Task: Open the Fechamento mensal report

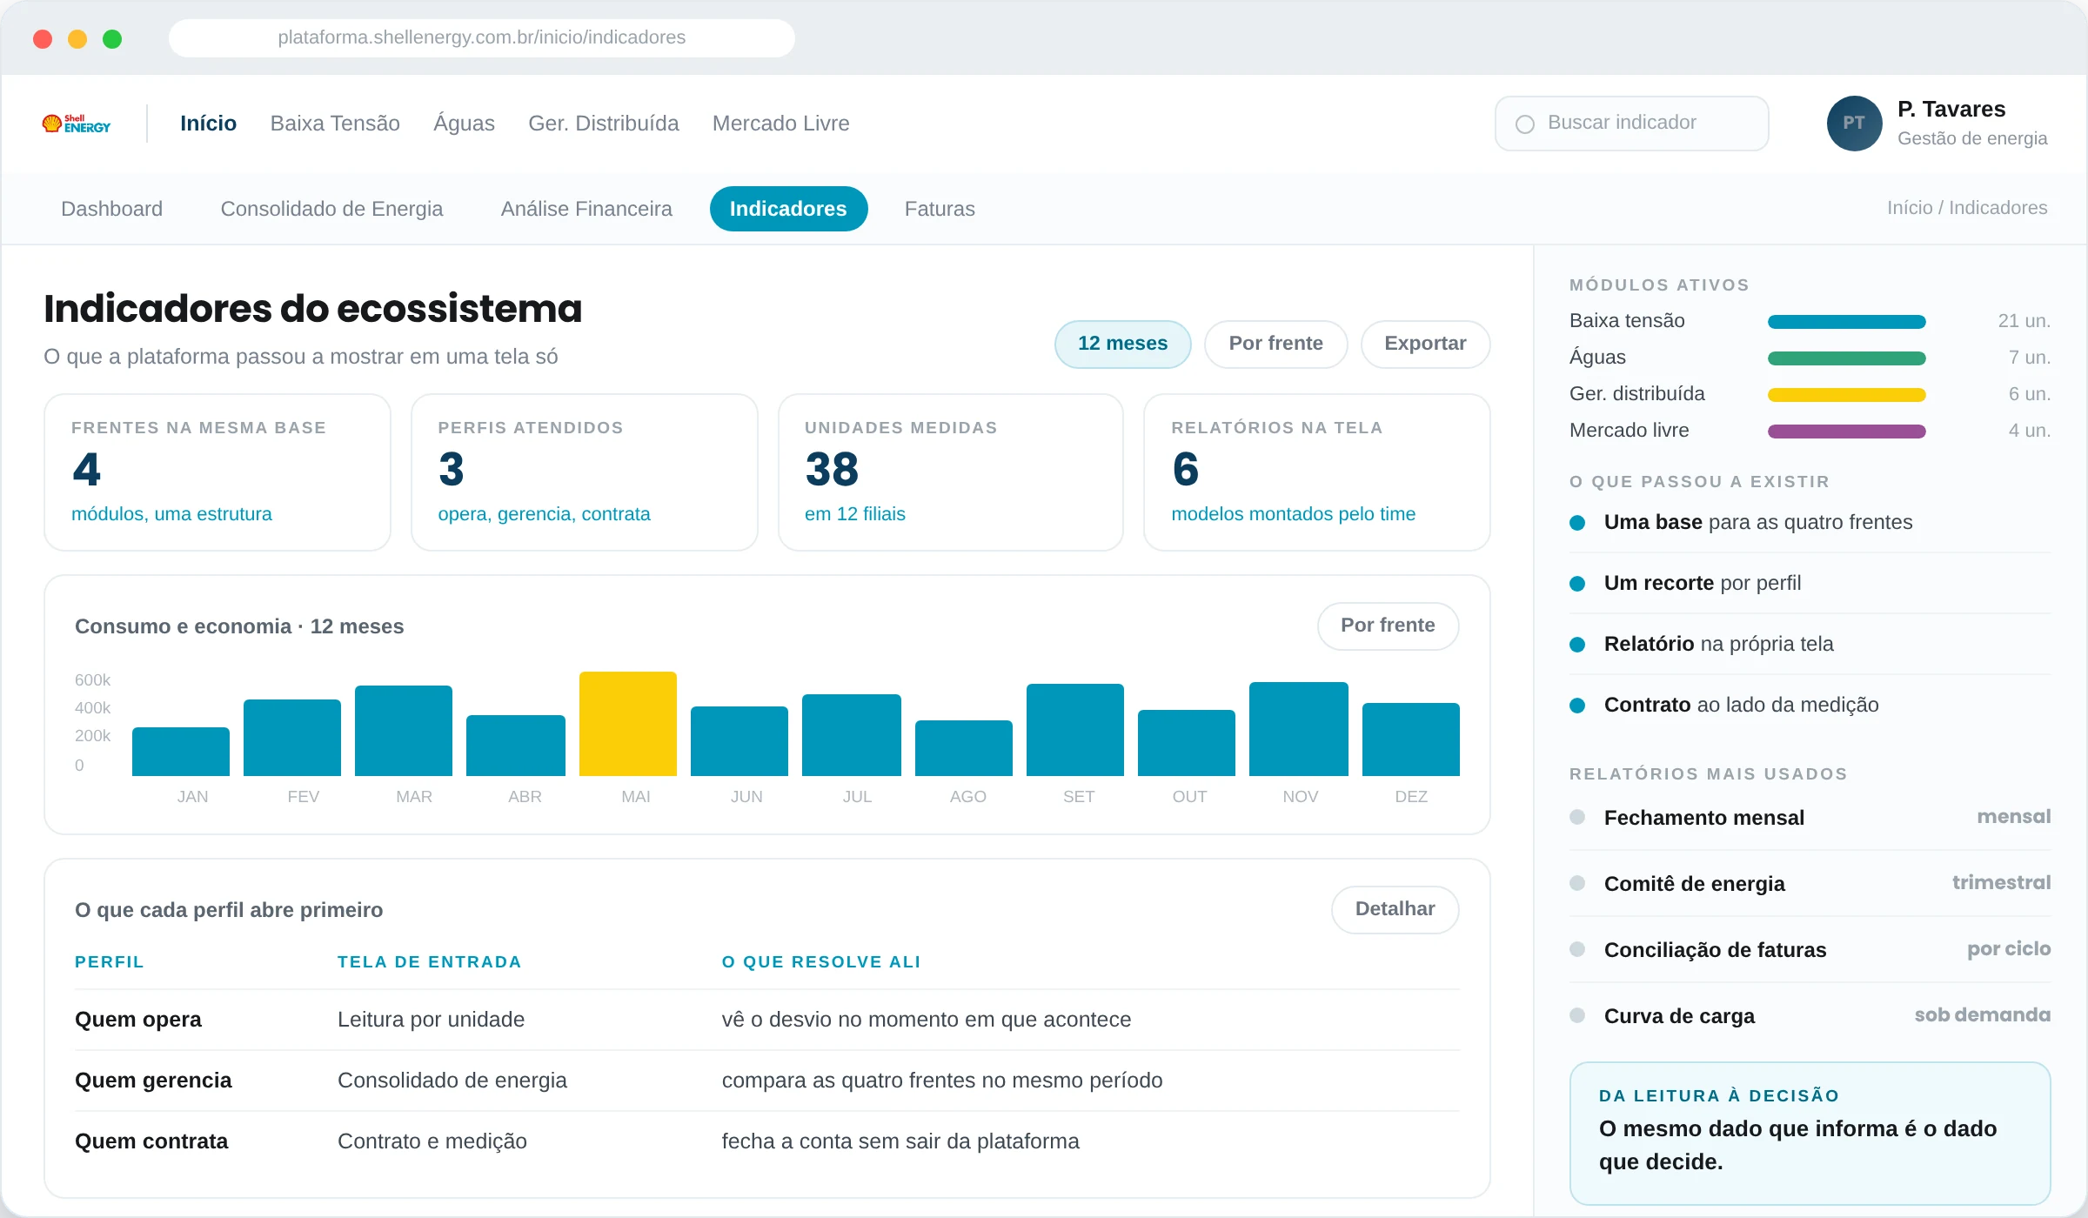Action: pos(1810,818)
